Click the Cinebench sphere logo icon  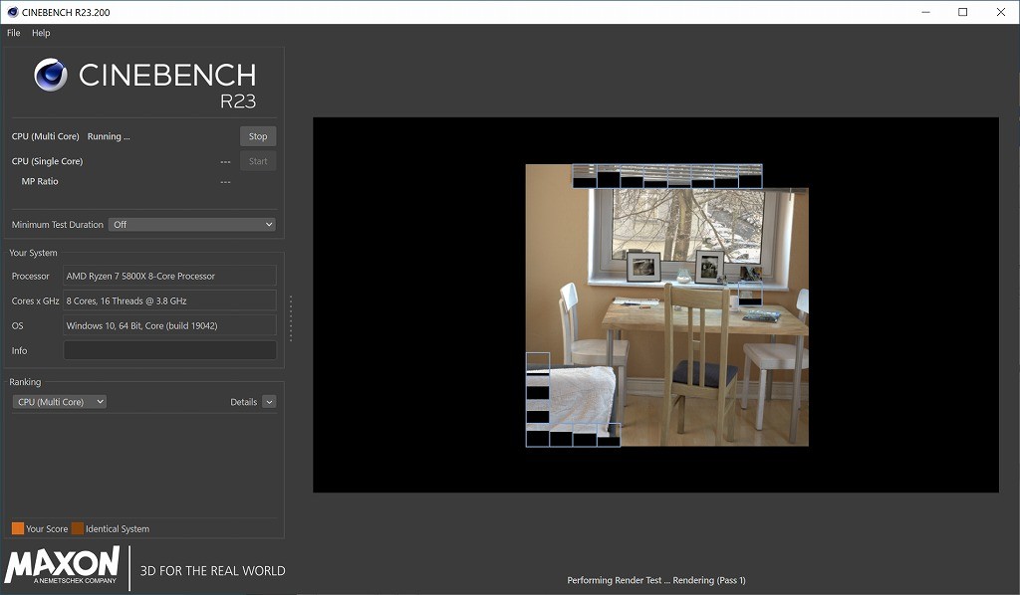[51, 75]
